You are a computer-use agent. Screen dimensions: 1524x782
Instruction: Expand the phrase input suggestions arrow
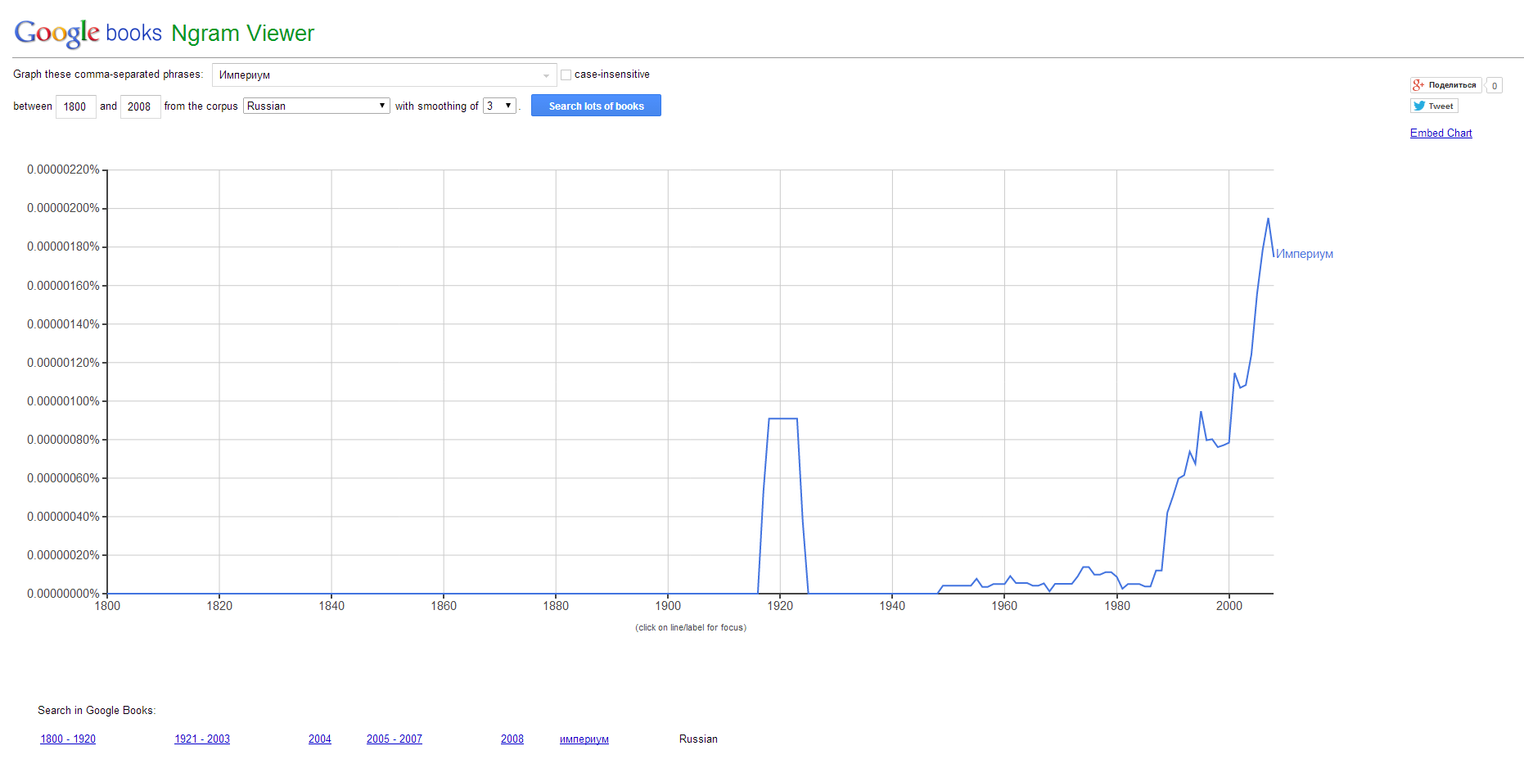[x=546, y=75]
